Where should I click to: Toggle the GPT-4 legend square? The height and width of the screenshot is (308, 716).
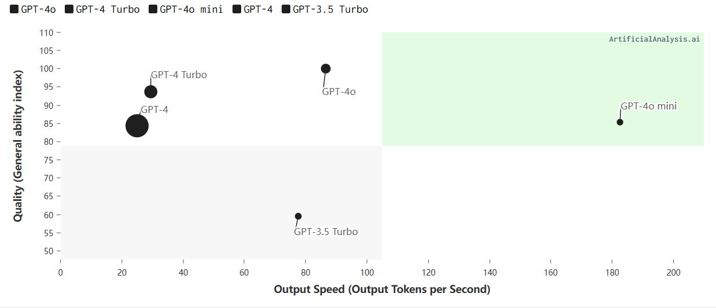pyautogui.click(x=237, y=9)
